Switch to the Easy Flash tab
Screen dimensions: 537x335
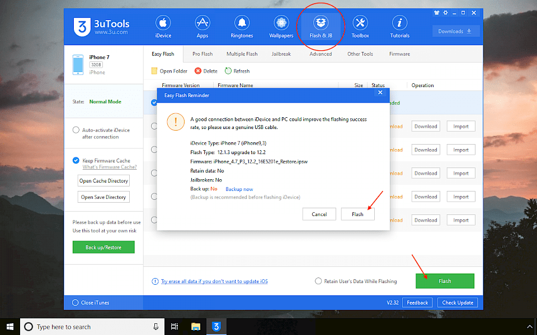[163, 54]
